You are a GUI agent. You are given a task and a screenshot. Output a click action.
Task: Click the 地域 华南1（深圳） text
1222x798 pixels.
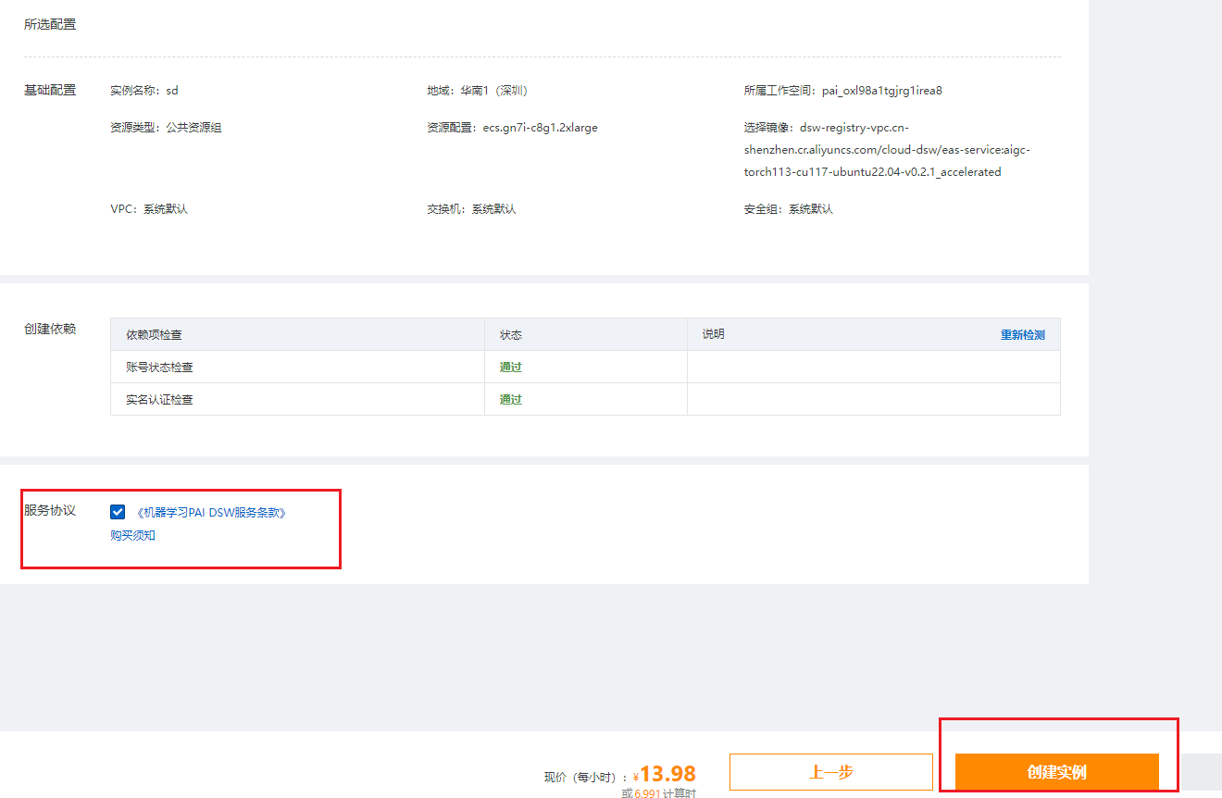[x=477, y=91]
